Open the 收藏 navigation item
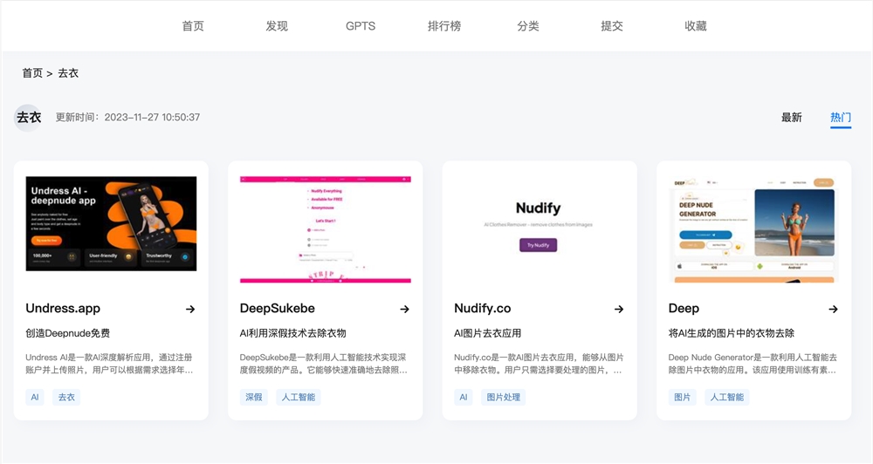The image size is (873, 464). pos(696,26)
